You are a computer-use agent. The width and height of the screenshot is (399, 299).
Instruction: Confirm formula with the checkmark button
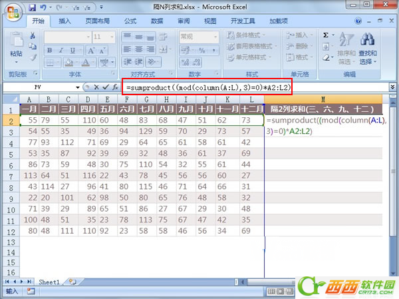point(104,87)
